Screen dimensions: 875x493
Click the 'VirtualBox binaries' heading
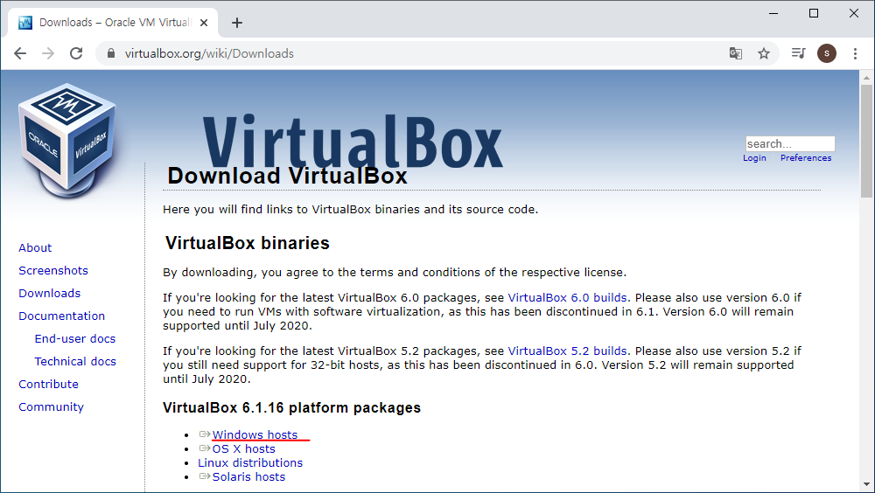248,243
